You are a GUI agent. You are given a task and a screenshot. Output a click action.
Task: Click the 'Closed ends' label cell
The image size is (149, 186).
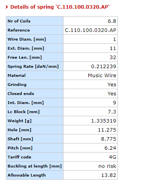pos(35,93)
